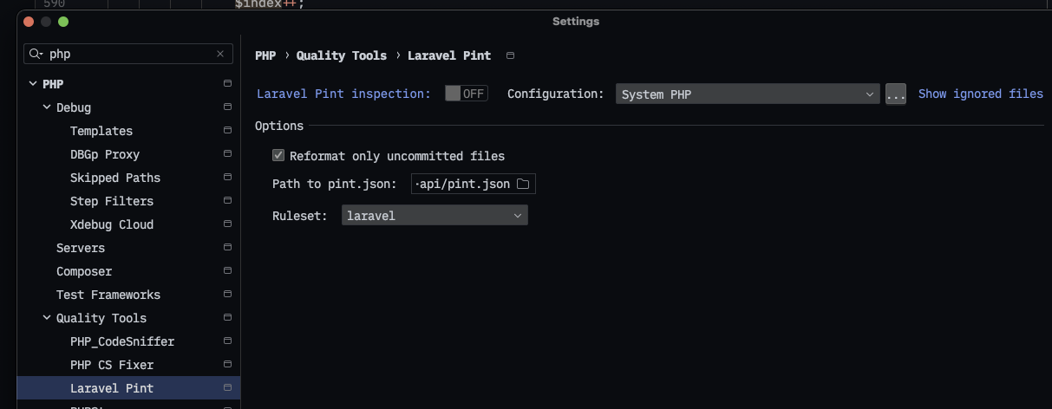The width and height of the screenshot is (1052, 409).
Task: Select Composer in settings tree
Action: pos(84,271)
